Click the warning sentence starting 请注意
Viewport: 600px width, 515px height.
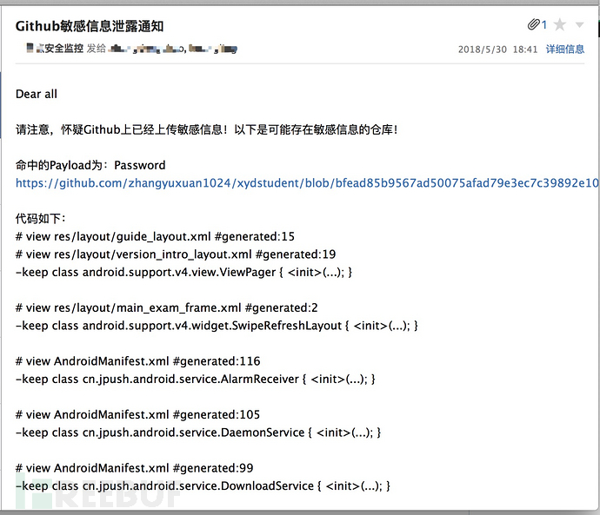click(x=207, y=129)
